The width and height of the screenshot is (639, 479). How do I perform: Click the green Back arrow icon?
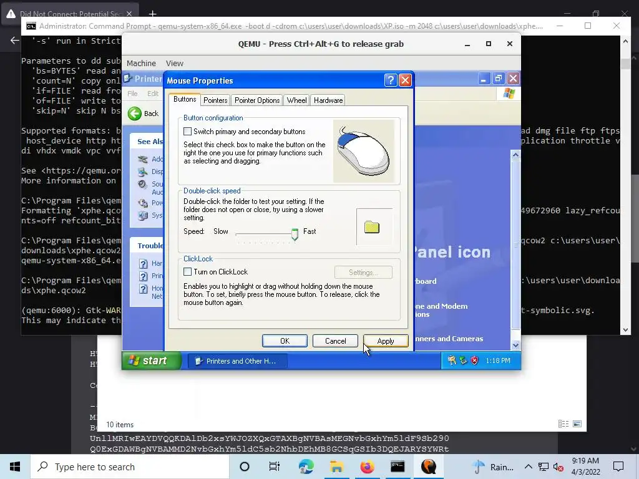(135, 114)
